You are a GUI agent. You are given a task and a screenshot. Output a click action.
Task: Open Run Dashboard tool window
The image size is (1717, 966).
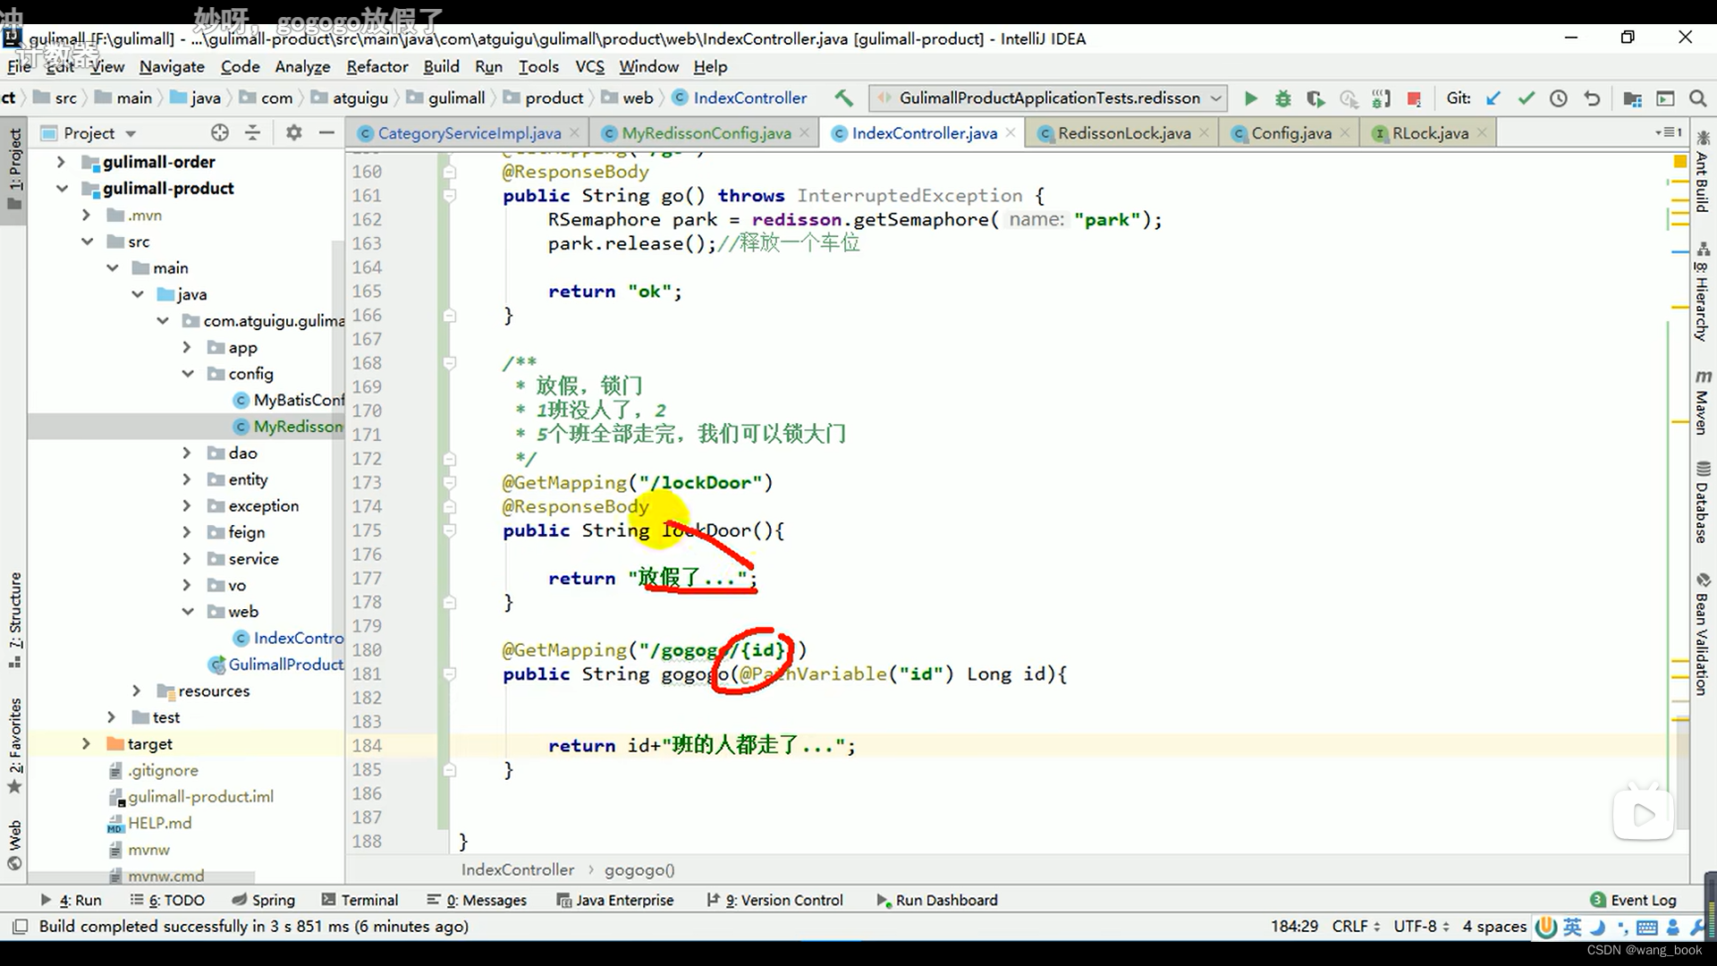coord(937,900)
